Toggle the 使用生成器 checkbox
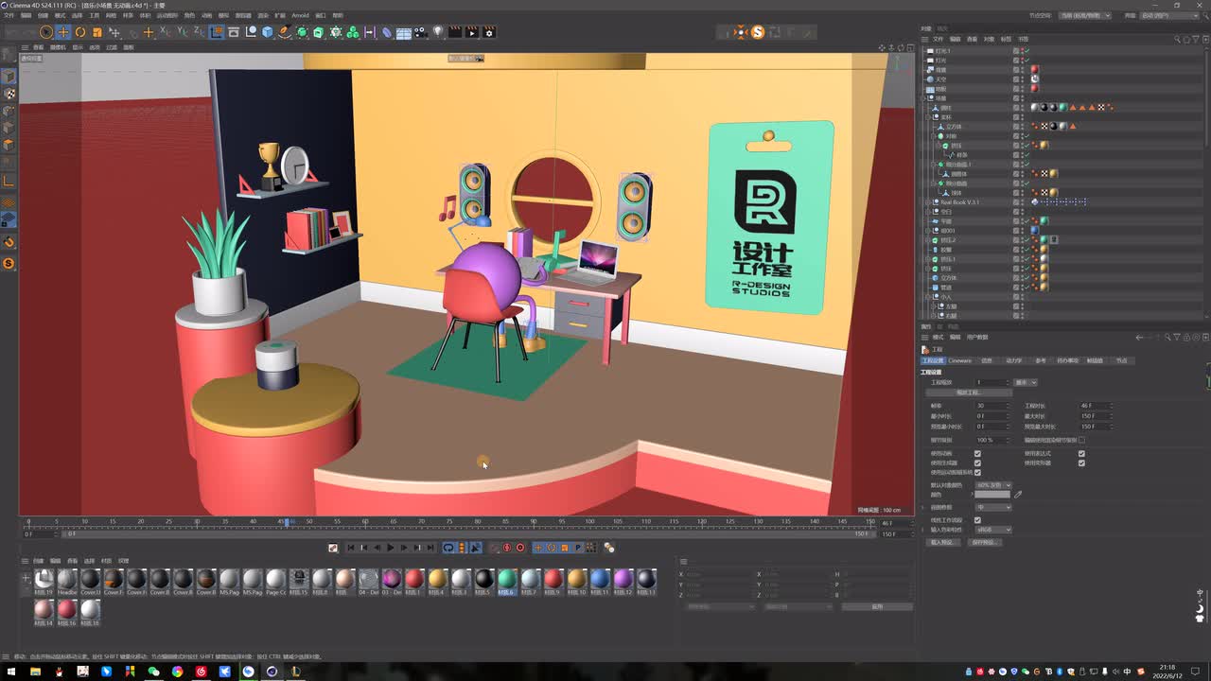This screenshot has height=681, width=1211. click(x=977, y=463)
